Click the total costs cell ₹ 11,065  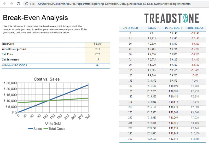coord(173,112)
